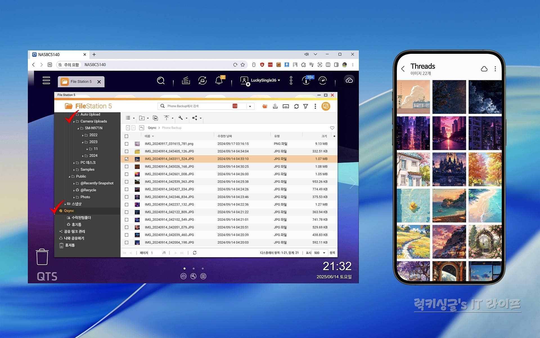Screen dimensions: 540x338
Task: Open the background tasks stack icon
Action: pos(186,81)
